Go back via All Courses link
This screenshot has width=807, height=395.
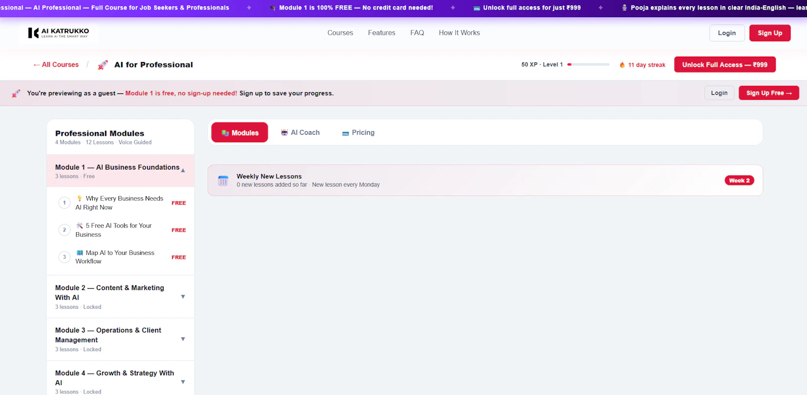(x=56, y=65)
